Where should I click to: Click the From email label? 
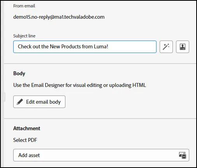click(24, 6)
